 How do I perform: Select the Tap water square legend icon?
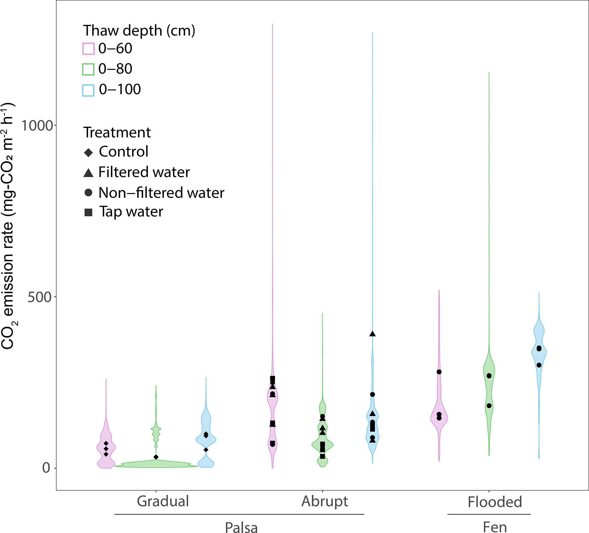coord(88,212)
